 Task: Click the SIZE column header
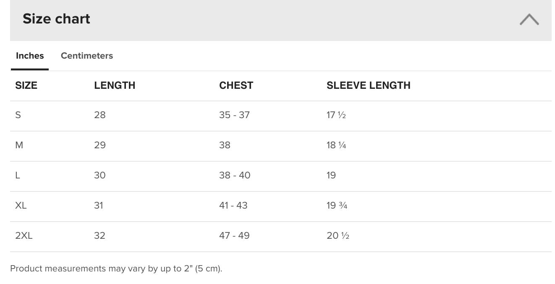[x=26, y=85]
